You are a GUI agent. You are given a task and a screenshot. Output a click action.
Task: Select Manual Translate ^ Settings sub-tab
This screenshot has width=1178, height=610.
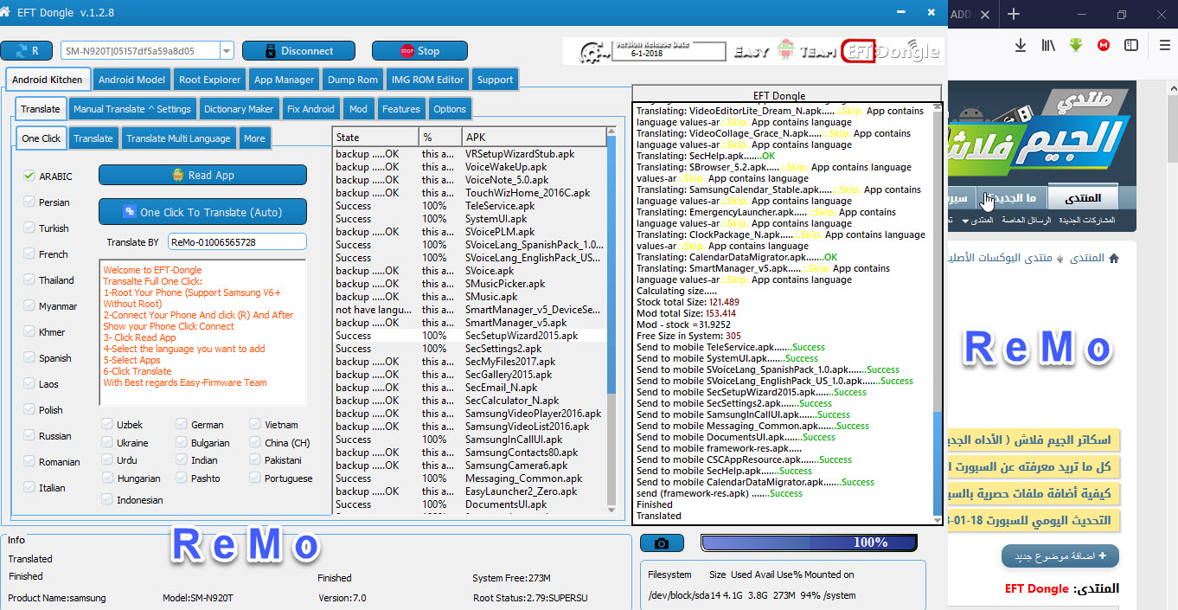pyautogui.click(x=131, y=109)
